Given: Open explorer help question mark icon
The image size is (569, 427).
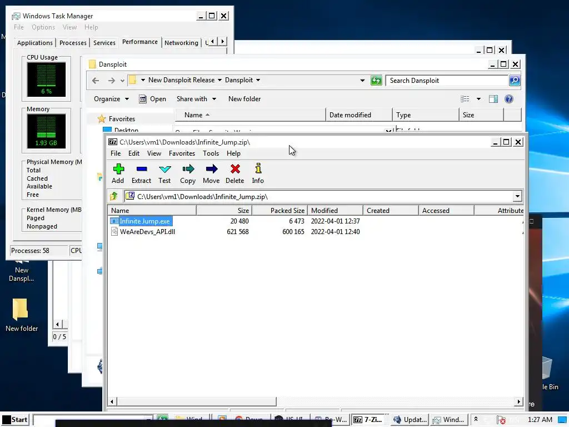Looking at the screenshot, I should pyautogui.click(x=509, y=99).
